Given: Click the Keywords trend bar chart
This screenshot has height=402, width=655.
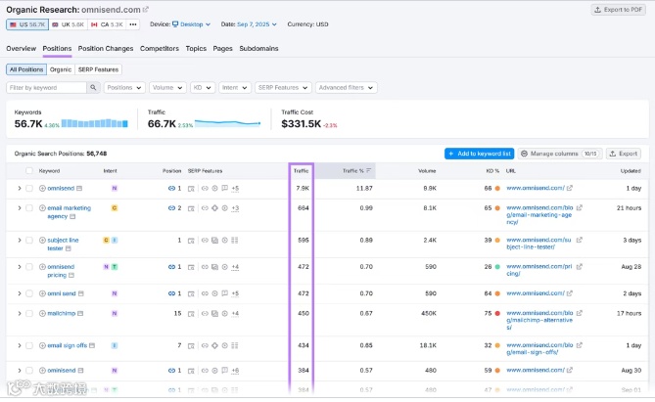Looking at the screenshot, I should [x=94, y=123].
